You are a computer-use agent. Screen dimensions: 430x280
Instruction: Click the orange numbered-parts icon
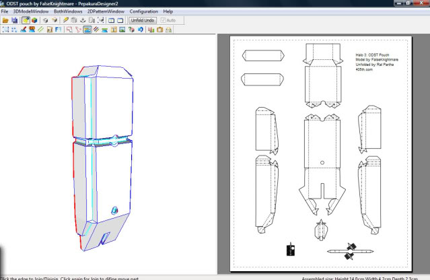pos(32,30)
